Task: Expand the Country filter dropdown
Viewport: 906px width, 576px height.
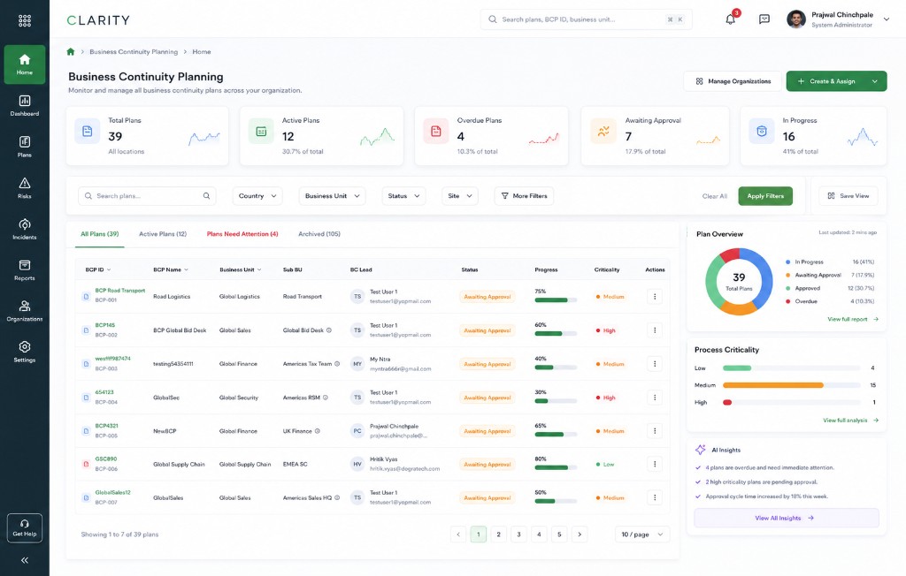Action: (257, 195)
